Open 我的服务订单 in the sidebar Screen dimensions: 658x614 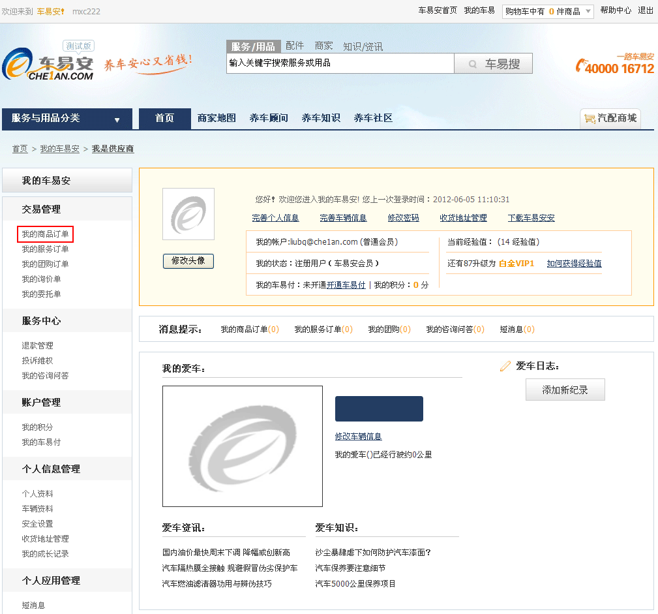(45, 249)
